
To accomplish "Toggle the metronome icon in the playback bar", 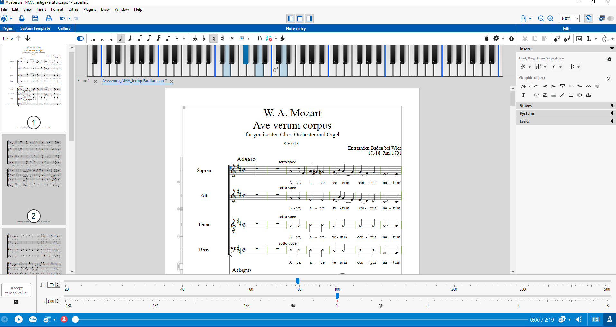I will (x=64, y=319).
